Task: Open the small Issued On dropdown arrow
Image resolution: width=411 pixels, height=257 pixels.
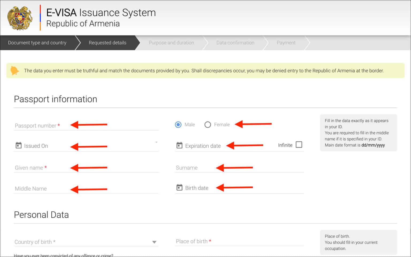Action: tap(156, 142)
